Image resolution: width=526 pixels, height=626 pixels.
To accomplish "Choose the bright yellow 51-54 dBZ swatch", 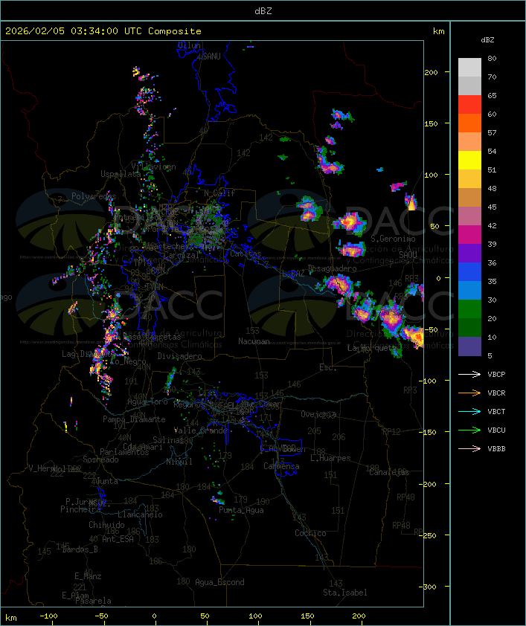I will tap(469, 160).
